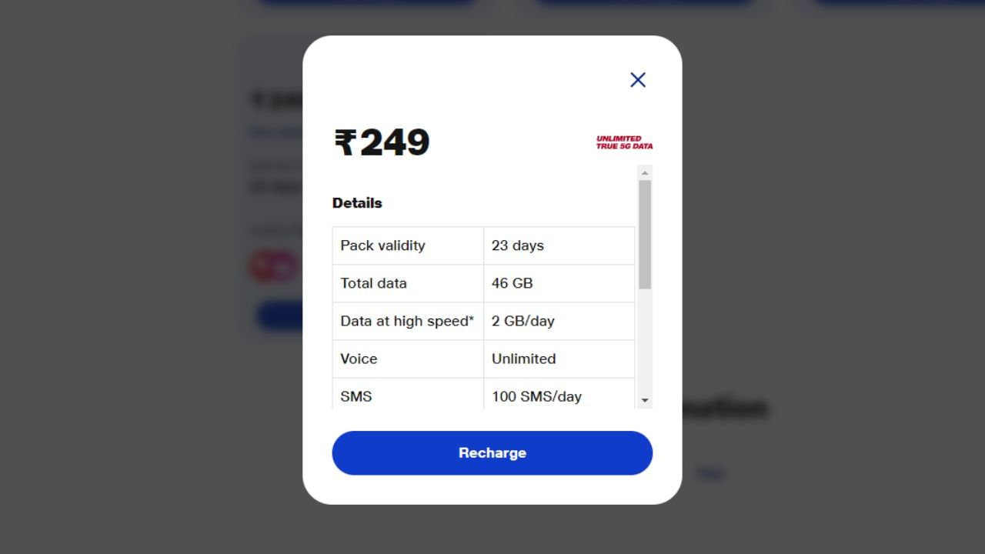Click the scrollbar up arrow in details

click(645, 173)
